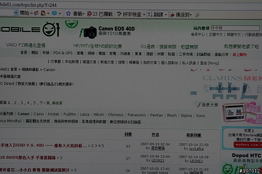
Task: Open the 書籤 bookmarks dropdown
Action: coord(79,14)
